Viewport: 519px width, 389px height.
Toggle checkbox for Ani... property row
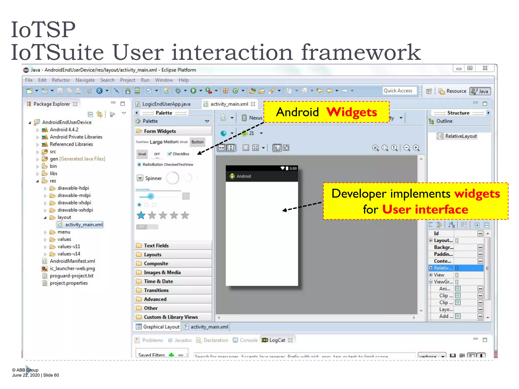[x=458, y=289]
